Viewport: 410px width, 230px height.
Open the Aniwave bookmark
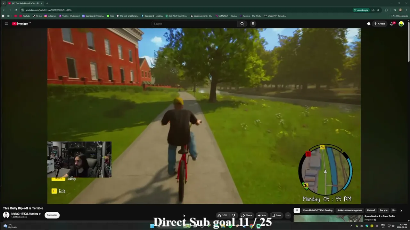[250, 16]
